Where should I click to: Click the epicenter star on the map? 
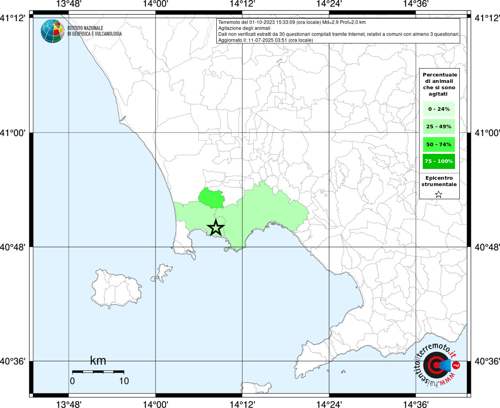pyautogui.click(x=216, y=228)
